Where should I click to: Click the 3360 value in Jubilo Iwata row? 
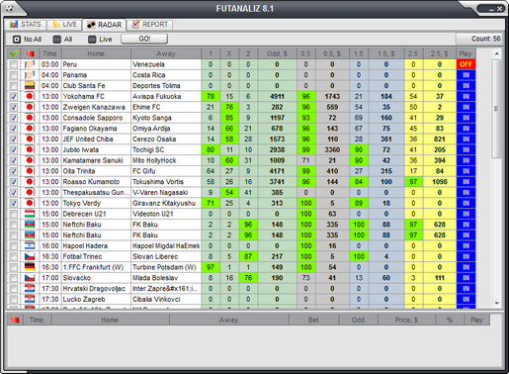click(x=332, y=149)
